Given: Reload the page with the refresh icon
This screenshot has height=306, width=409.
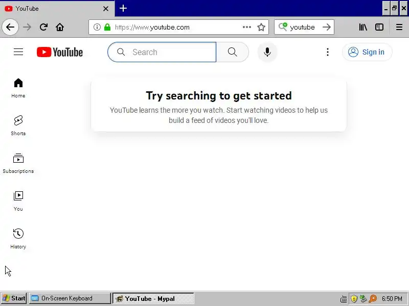Looking at the screenshot, I should [x=43, y=27].
